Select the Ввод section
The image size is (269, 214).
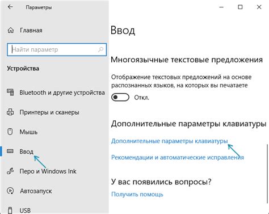pos(27,152)
